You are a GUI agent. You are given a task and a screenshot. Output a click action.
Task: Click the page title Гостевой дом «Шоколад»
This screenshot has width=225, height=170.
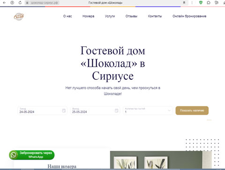105,3
